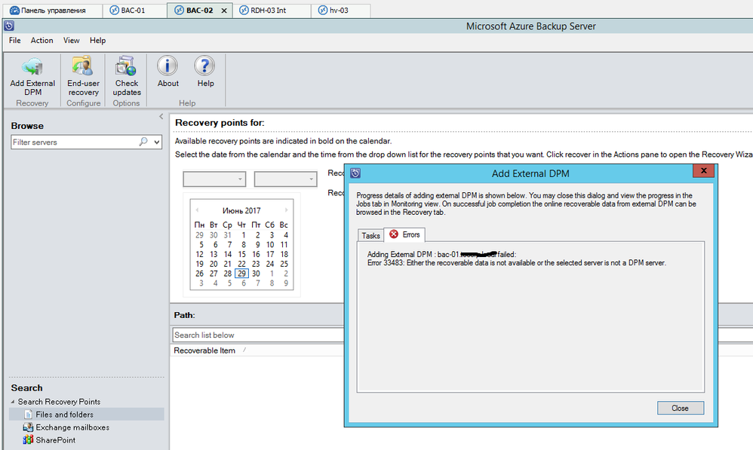Go to previous month in calendar
The height and width of the screenshot is (450, 753).
198,210
